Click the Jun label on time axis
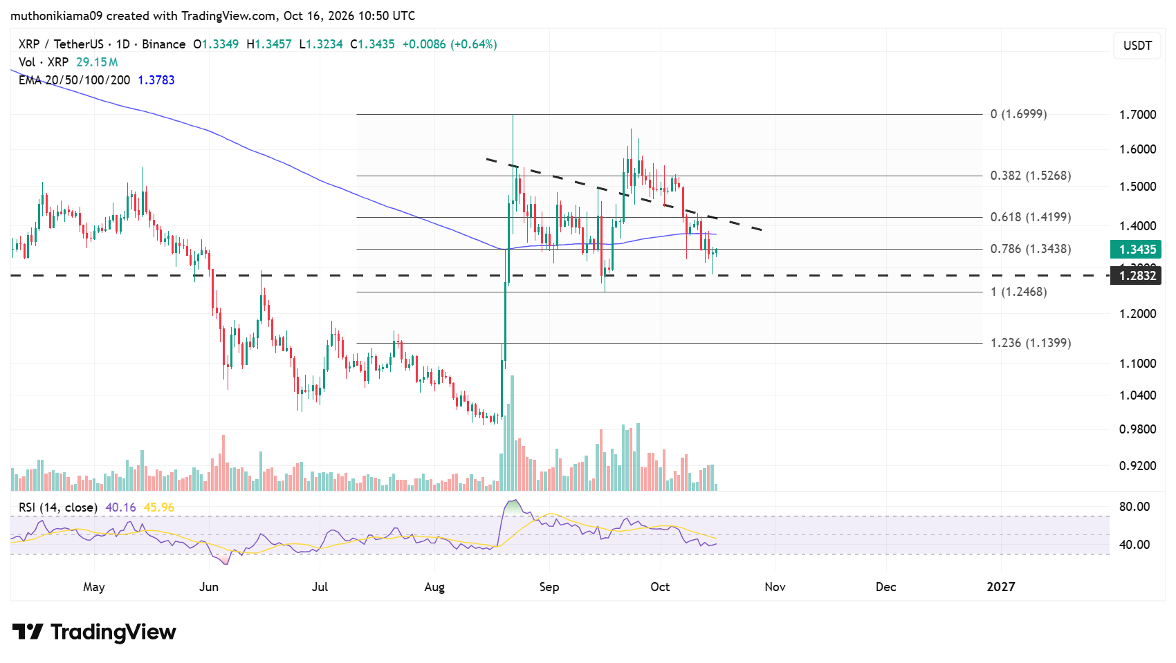This screenshot has height=663, width=1176. pos(209,587)
